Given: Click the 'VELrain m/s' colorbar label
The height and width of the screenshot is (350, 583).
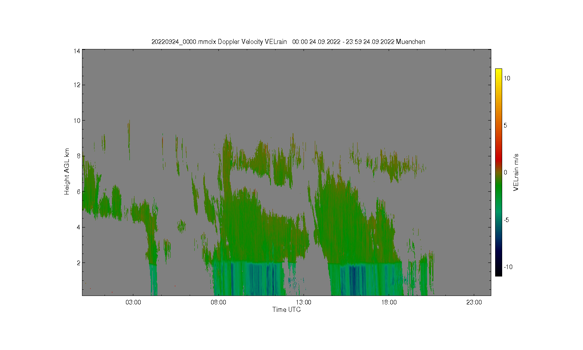Looking at the screenshot, I should pos(517,172).
